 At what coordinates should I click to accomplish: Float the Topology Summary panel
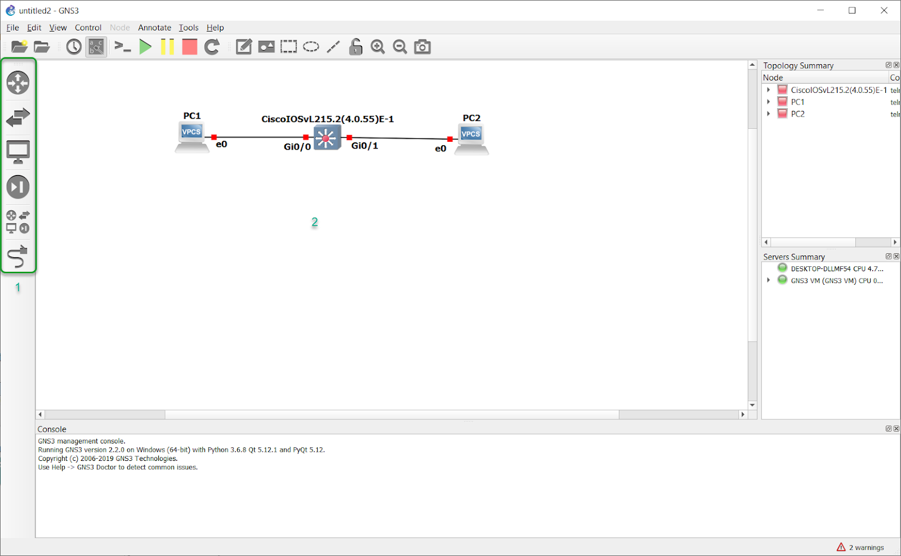(889, 65)
